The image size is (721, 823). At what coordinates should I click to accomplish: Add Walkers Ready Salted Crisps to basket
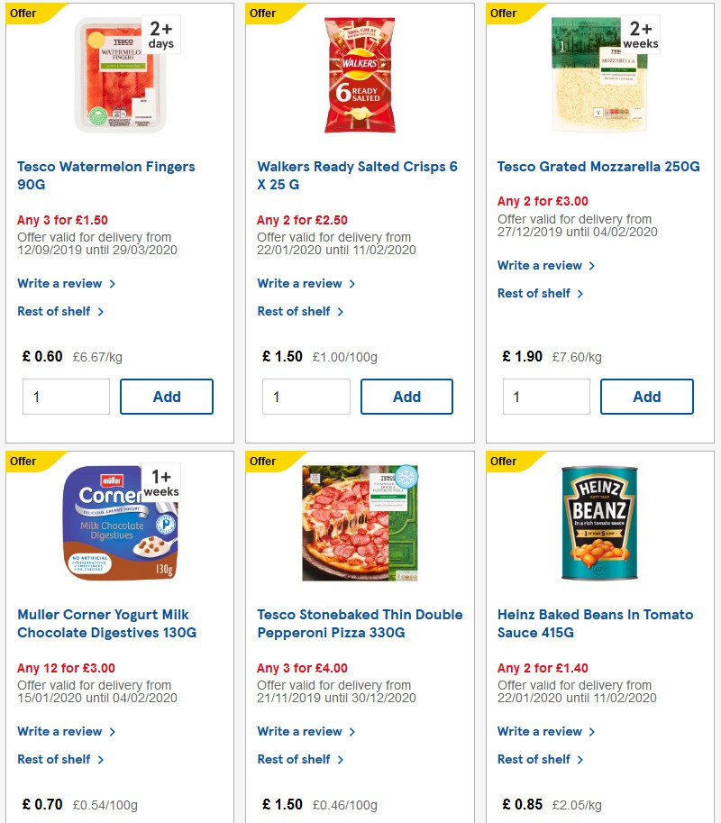[x=406, y=396]
